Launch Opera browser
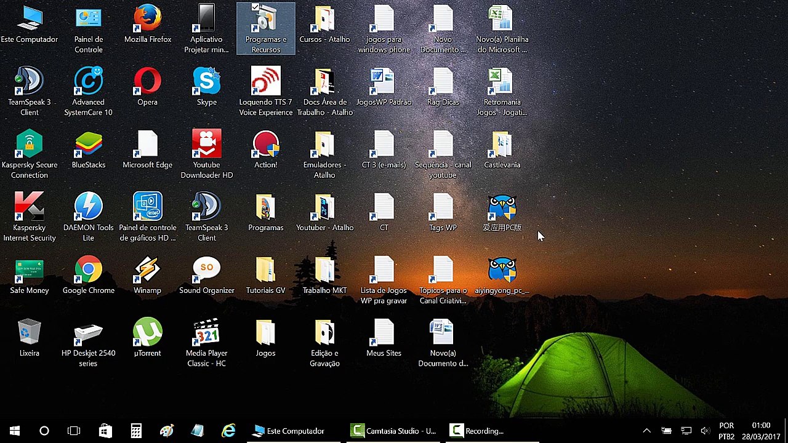The width and height of the screenshot is (788, 443). point(148,87)
